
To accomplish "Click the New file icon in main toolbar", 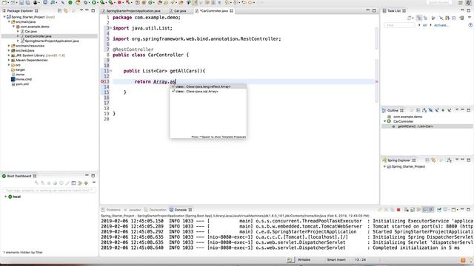I will (x=5, y=2).
